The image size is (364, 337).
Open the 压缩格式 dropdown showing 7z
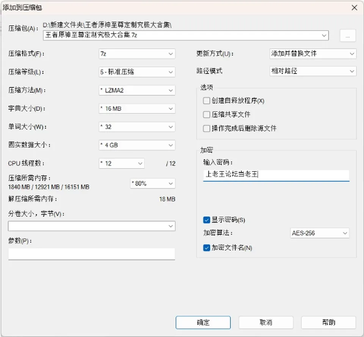(137, 54)
